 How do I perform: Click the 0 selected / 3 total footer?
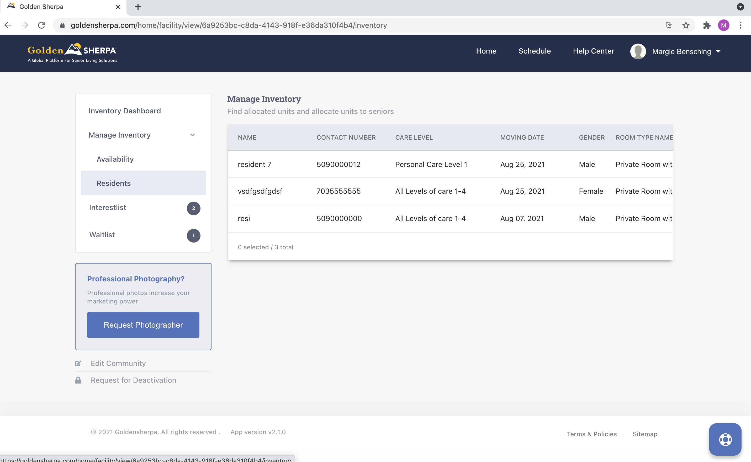click(265, 247)
